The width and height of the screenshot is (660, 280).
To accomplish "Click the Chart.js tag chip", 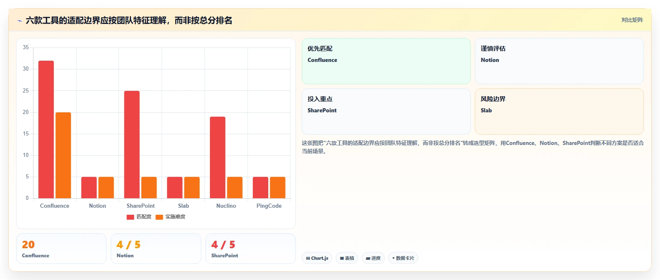I will pyautogui.click(x=317, y=258).
